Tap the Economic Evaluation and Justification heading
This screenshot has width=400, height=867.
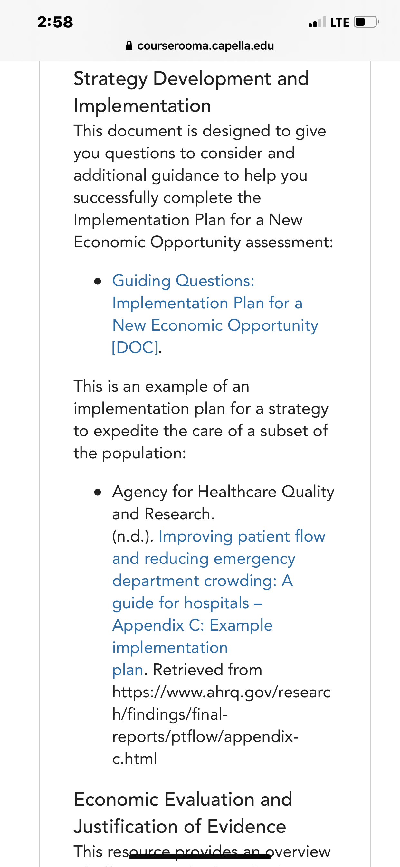click(x=183, y=813)
